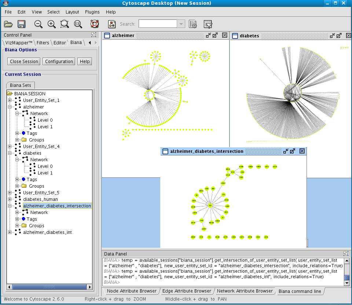
Task: Float the Control Panel using its dock icon
Action: click(x=94, y=35)
